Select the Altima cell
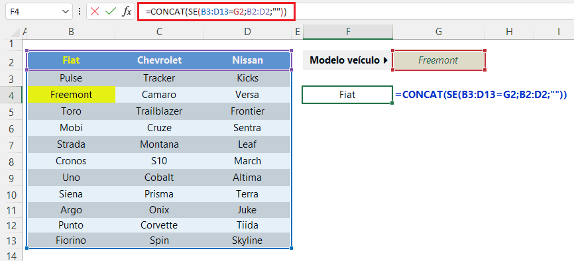Image resolution: width=574 pixels, height=261 pixels. point(247,178)
